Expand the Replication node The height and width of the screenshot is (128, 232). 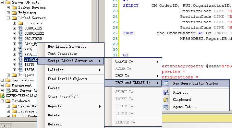[2, 80]
